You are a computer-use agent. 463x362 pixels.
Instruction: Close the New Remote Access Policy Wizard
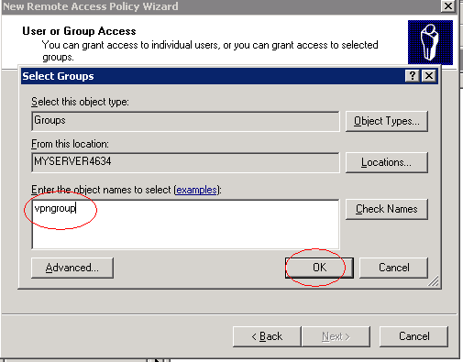tap(448, 5)
